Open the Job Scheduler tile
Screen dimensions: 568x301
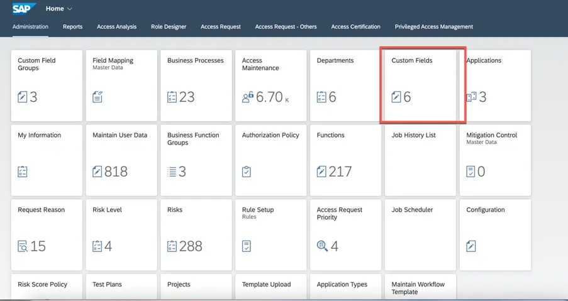(420, 234)
